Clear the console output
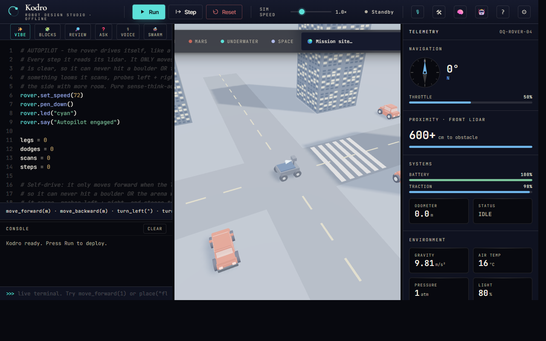Image resolution: width=546 pixels, height=341 pixels. click(x=155, y=229)
